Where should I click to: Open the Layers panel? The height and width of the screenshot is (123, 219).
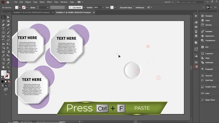(x=208, y=20)
